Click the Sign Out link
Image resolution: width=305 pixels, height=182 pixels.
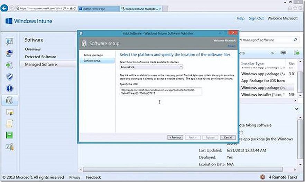click(256, 18)
